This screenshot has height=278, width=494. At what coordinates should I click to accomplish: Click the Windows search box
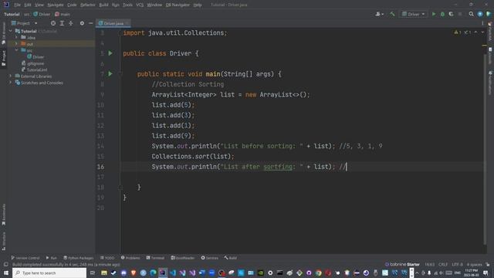pos(49,273)
